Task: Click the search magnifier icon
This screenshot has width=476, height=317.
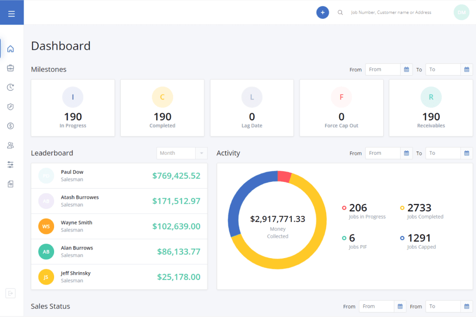Action: tap(340, 13)
